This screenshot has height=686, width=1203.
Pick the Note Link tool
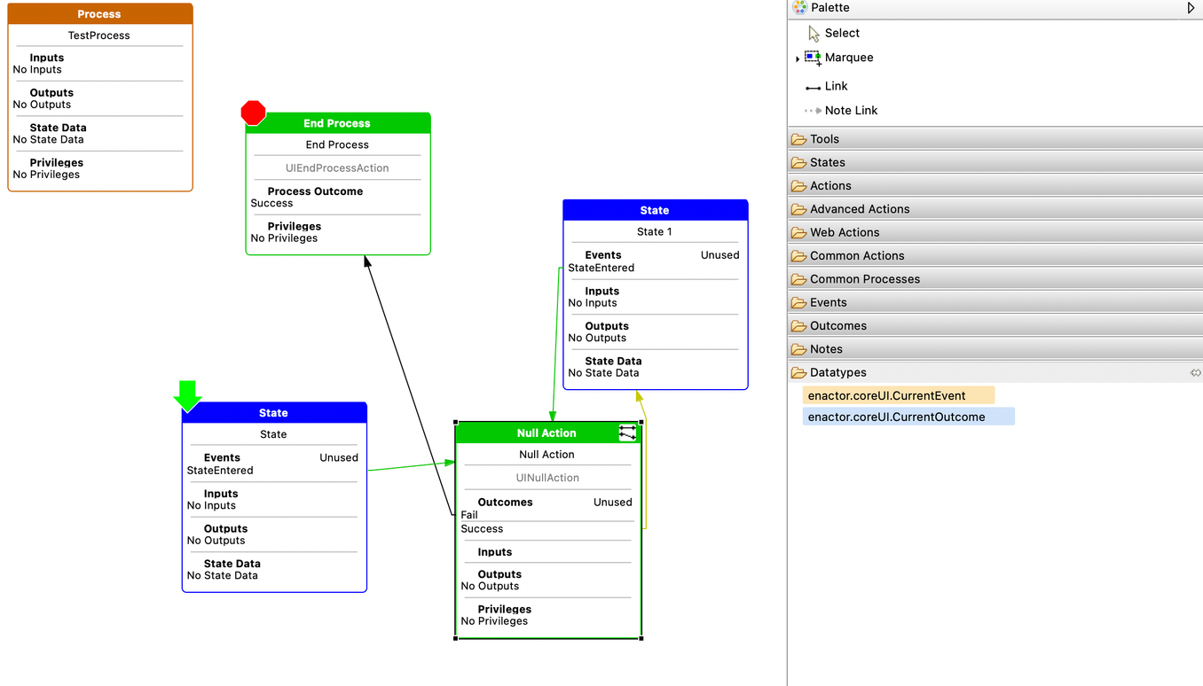(x=841, y=111)
